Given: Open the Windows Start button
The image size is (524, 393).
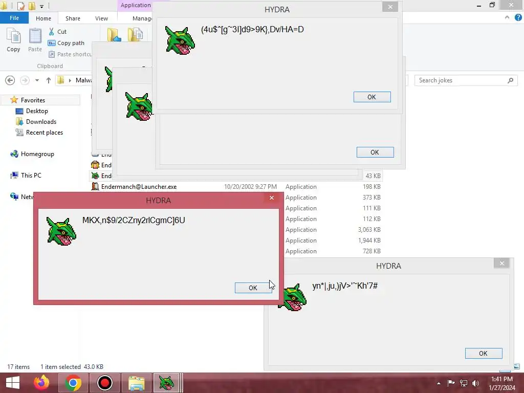Looking at the screenshot, I should coord(13,383).
